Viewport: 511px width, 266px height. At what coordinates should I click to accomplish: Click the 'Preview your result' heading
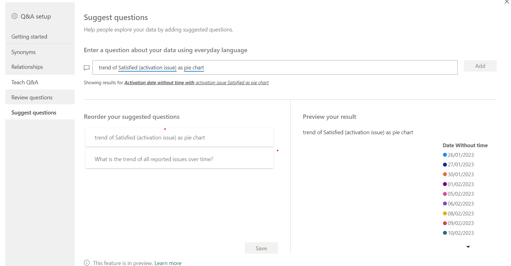pos(329,117)
